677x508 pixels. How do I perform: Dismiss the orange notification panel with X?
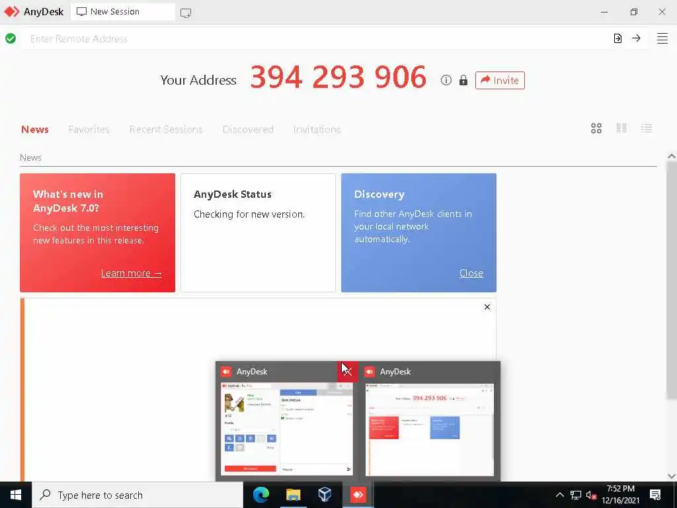[x=487, y=307]
